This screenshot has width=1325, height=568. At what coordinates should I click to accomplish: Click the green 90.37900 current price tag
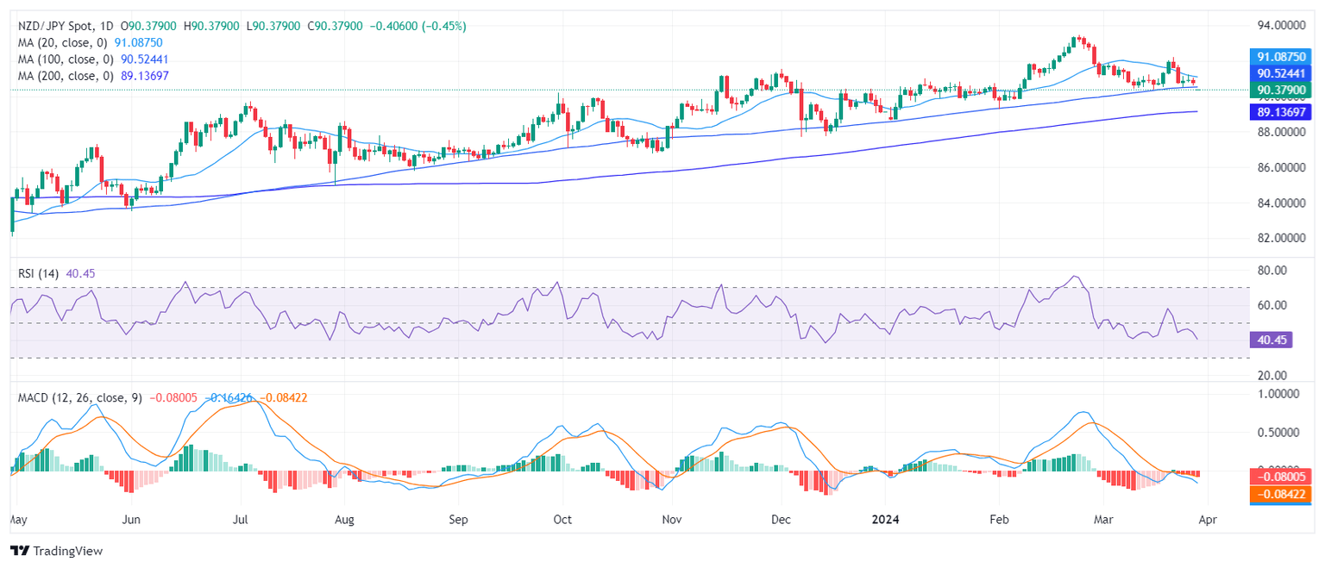point(1284,90)
